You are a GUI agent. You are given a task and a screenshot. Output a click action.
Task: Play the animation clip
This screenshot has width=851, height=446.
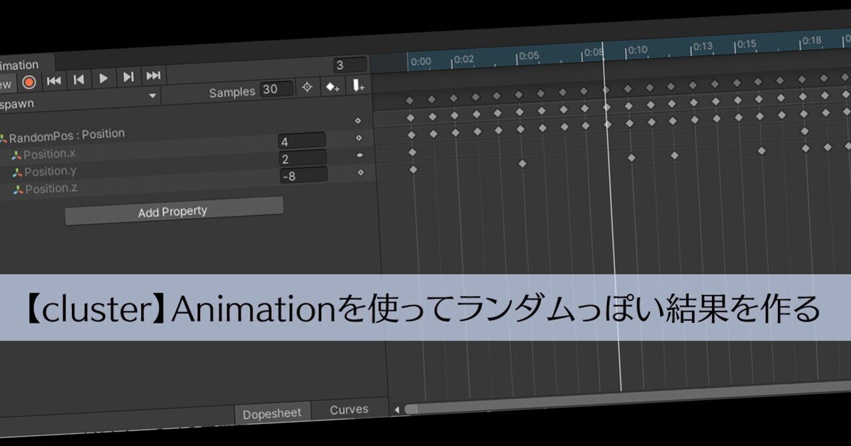pos(102,77)
